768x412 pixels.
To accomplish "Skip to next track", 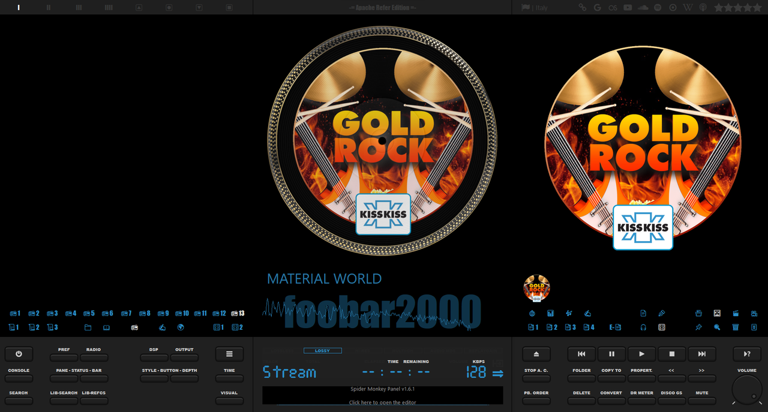I will (702, 354).
